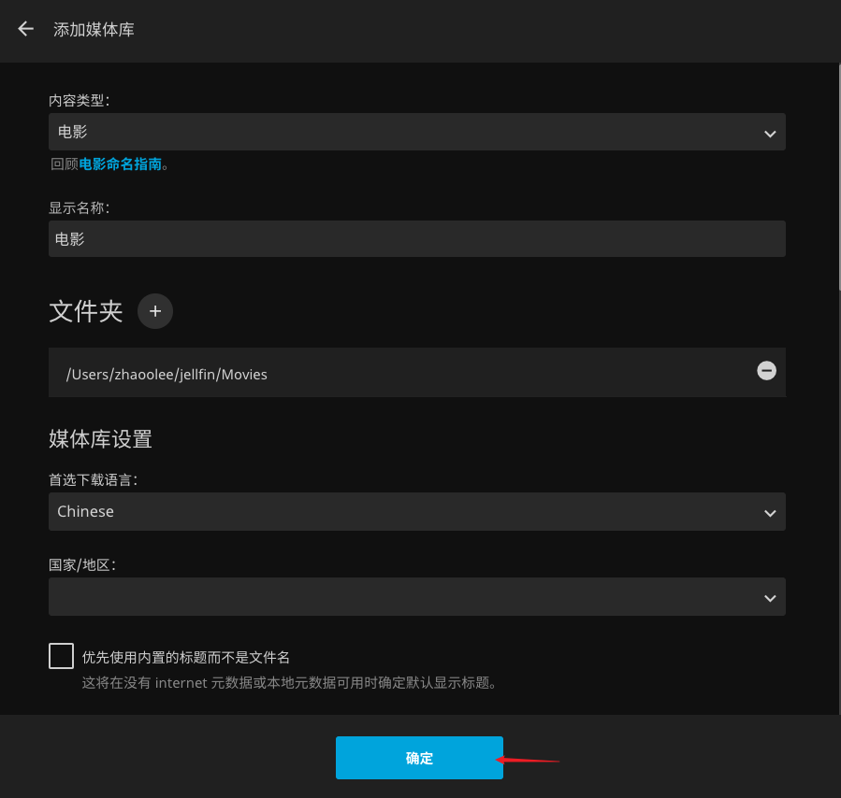
Task: Click the 国家/地区 label
Action: [x=82, y=565]
